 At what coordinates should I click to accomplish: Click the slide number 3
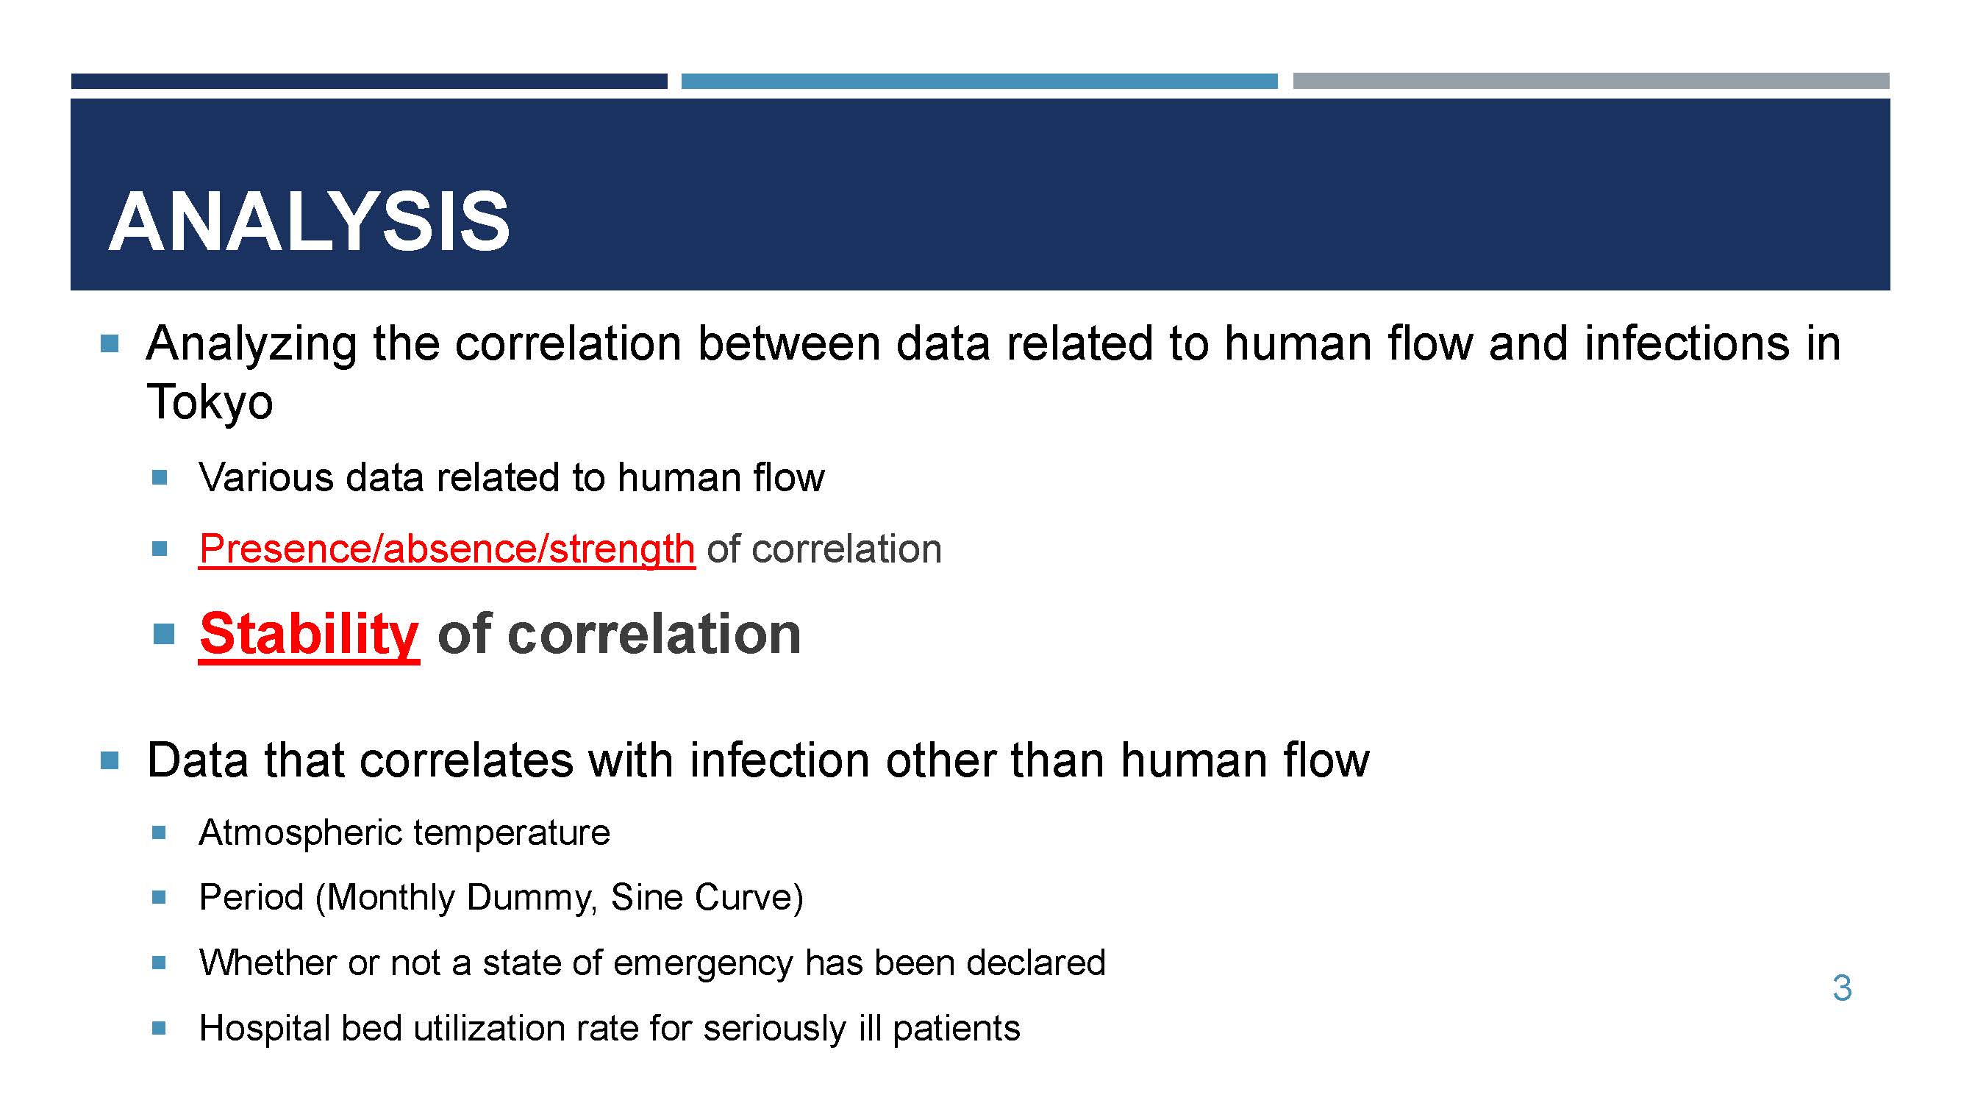1842,988
